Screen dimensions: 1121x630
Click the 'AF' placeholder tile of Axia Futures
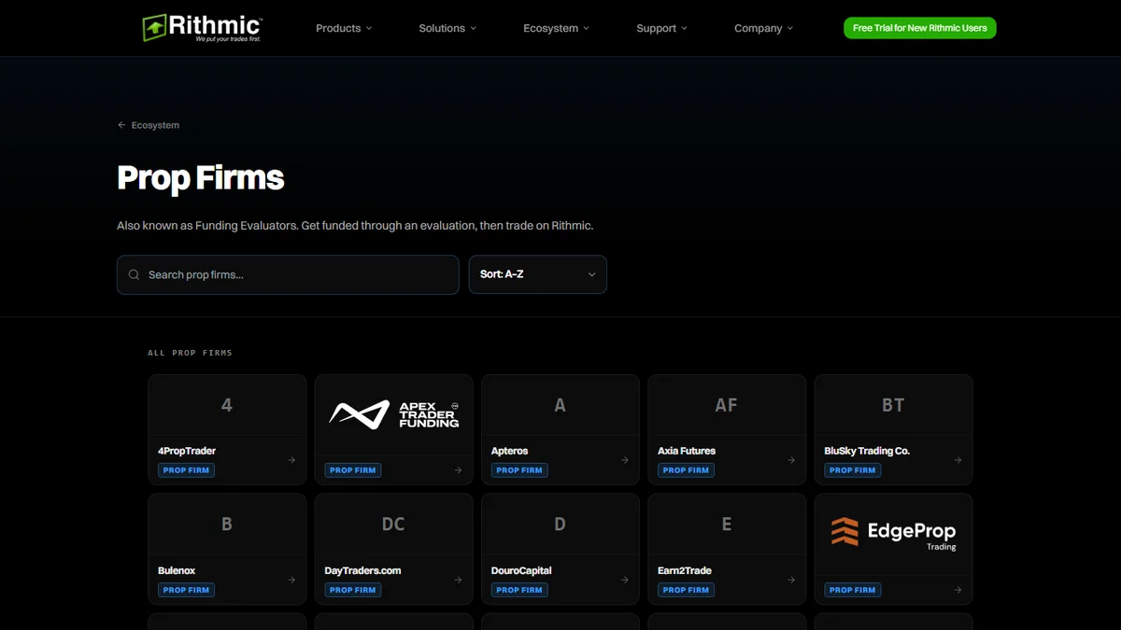(727, 405)
